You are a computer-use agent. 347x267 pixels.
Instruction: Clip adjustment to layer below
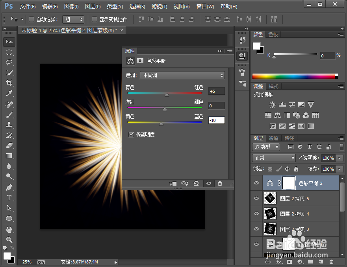pyautogui.click(x=173, y=183)
